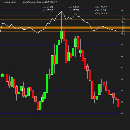Click the 'OL: 11.63' readout
The image size is (130, 130).
click(101, 13)
